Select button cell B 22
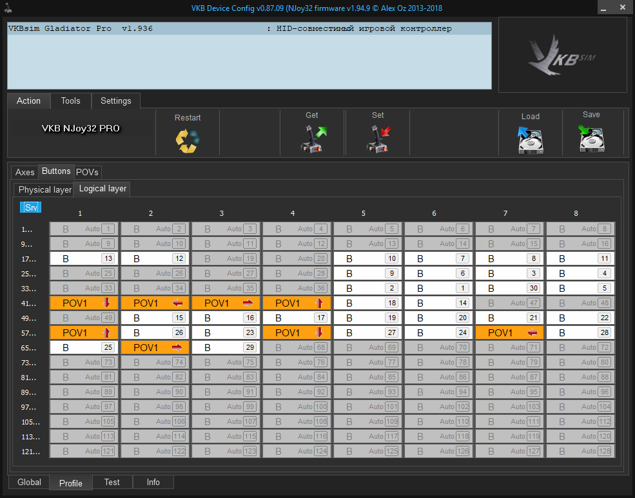635x498 pixels. click(x=580, y=318)
